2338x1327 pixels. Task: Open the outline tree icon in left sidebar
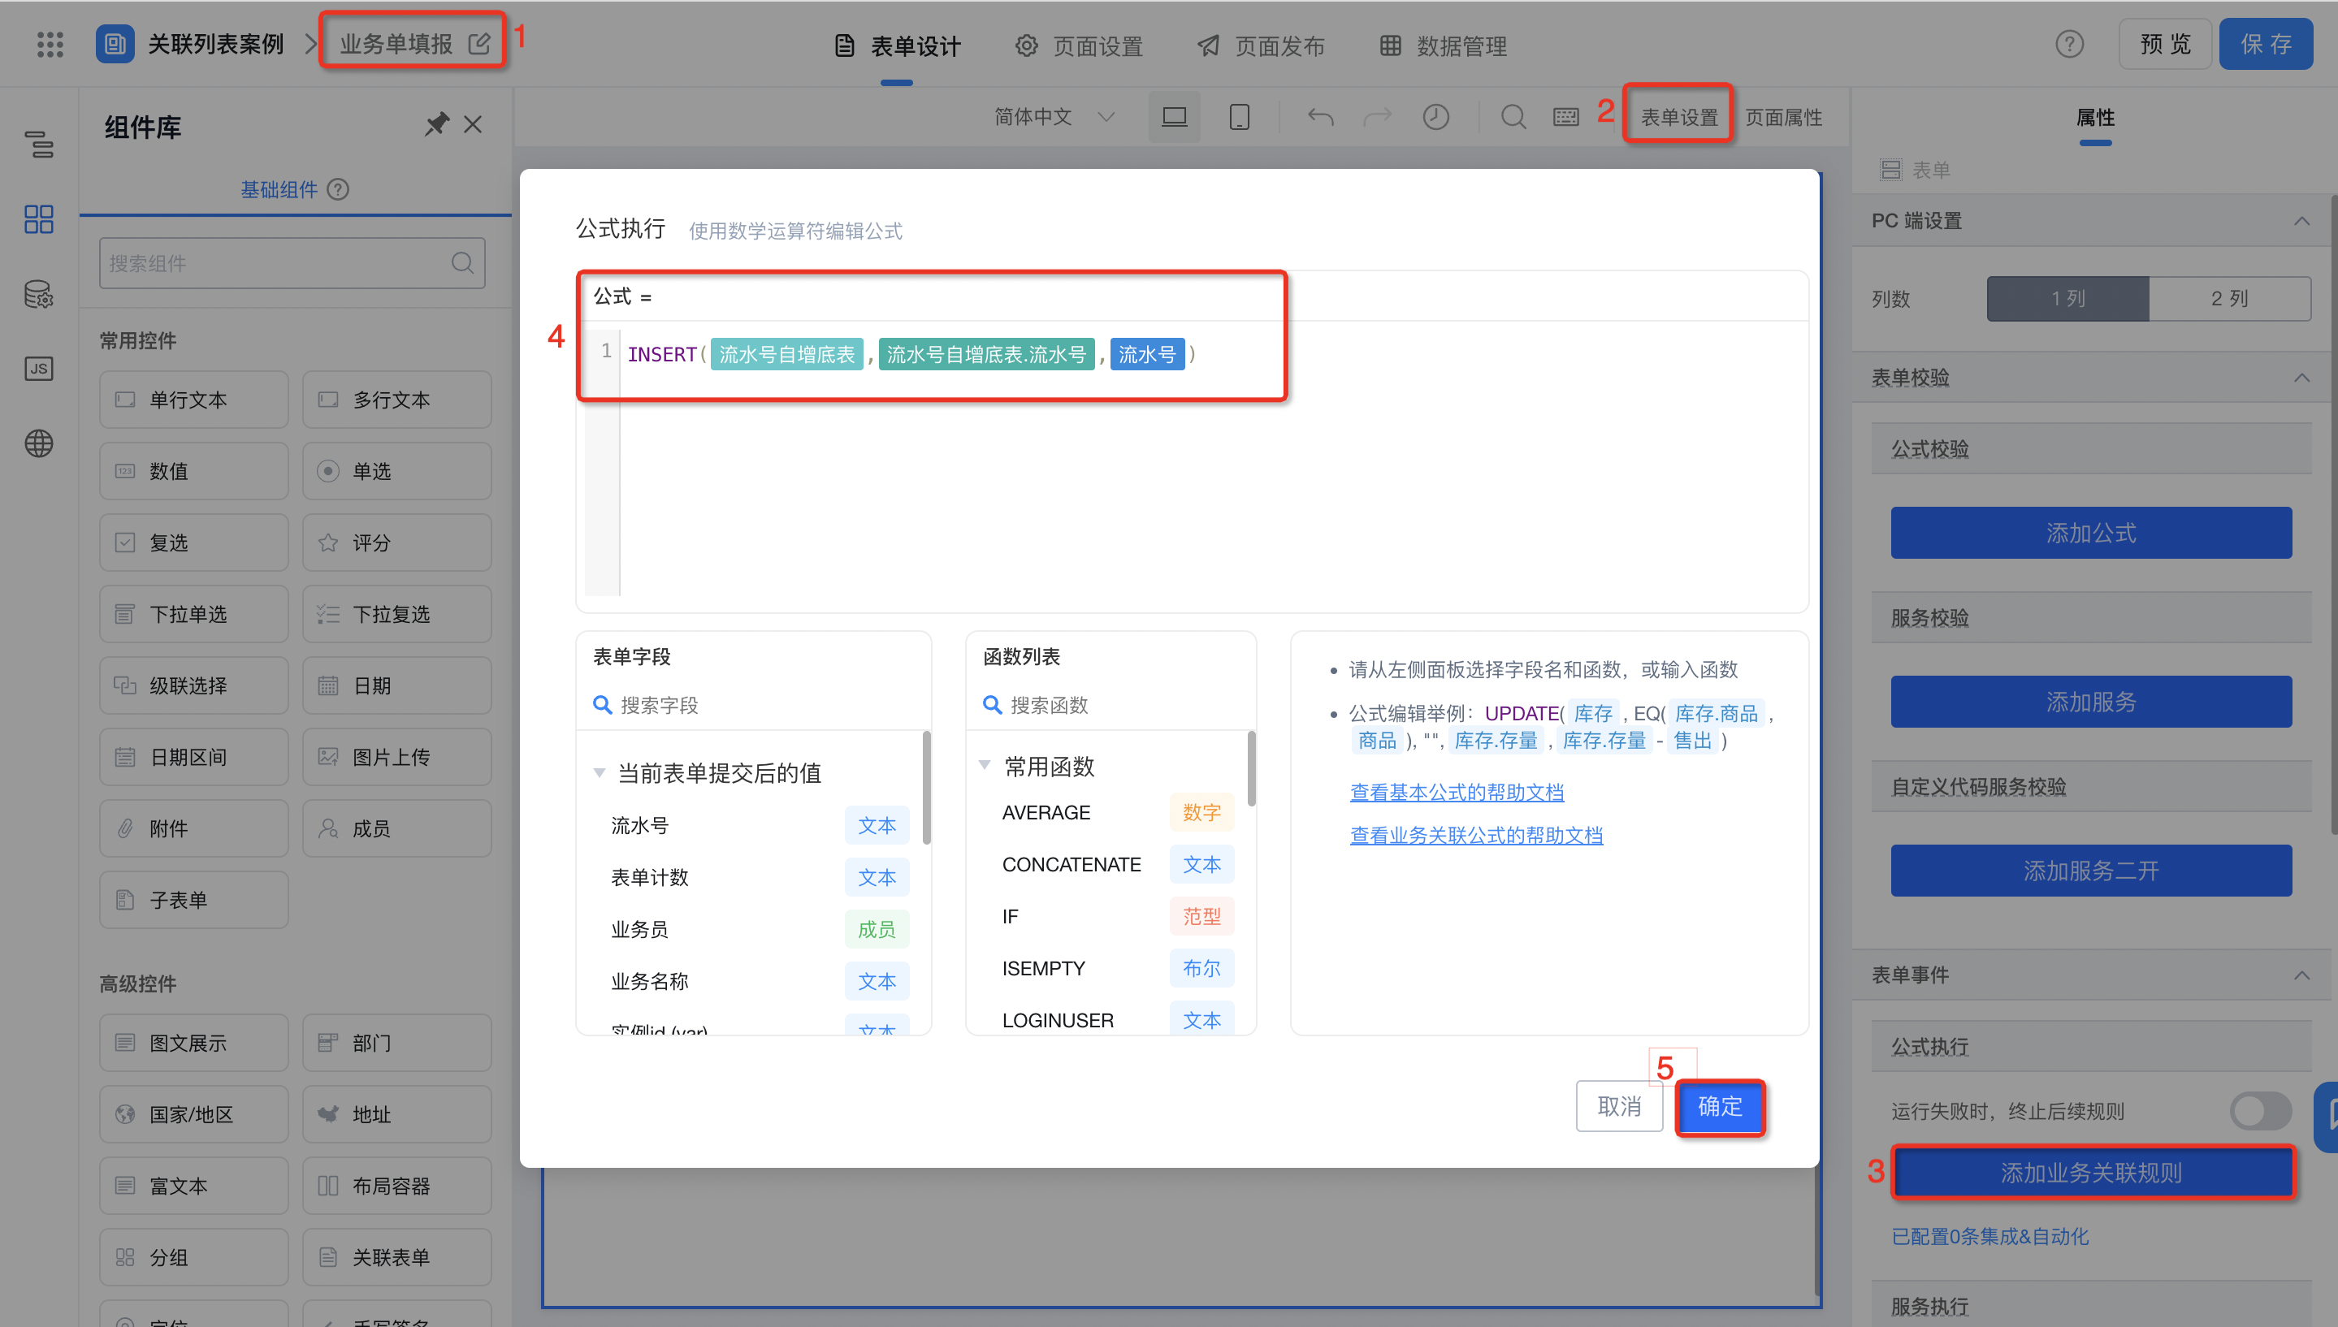click(x=38, y=143)
